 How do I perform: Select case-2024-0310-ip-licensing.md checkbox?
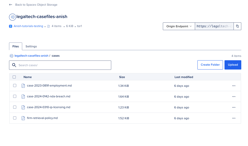[15, 107]
